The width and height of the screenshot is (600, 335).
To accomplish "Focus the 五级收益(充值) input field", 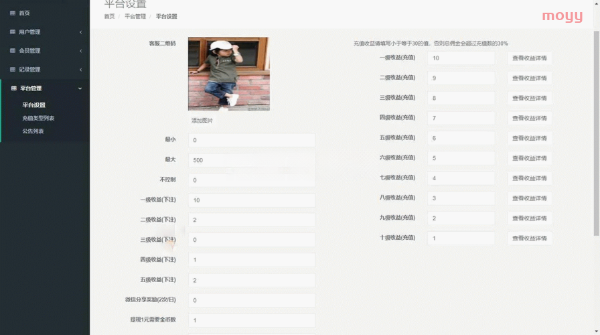I will pos(461,138).
